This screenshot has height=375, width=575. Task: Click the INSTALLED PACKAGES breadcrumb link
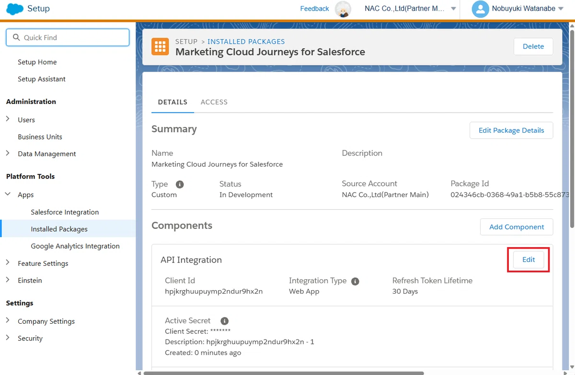click(x=246, y=42)
